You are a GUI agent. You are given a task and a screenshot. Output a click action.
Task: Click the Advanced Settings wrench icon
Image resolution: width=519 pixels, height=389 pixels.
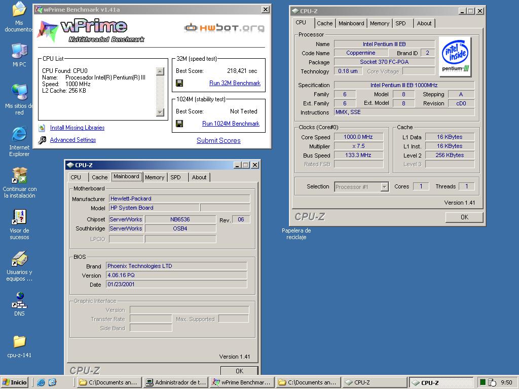(42, 140)
